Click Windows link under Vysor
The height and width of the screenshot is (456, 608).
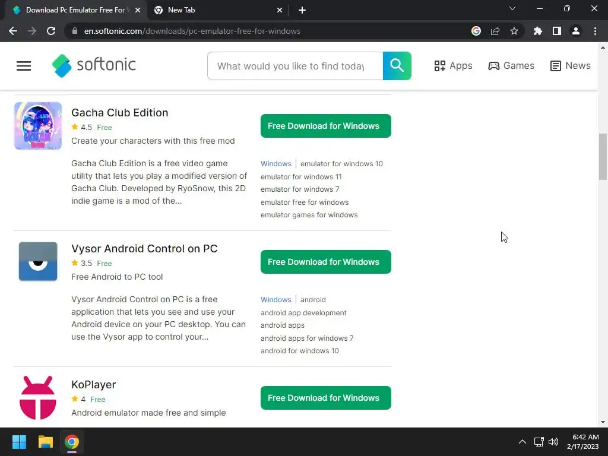(275, 300)
